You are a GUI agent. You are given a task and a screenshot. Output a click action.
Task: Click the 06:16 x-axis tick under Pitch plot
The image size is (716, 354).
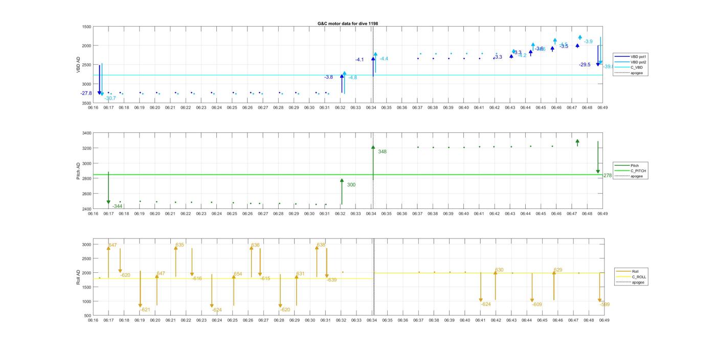click(x=93, y=214)
